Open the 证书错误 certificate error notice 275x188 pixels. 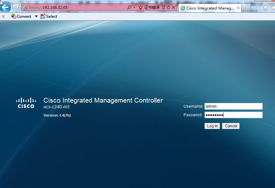152,7
